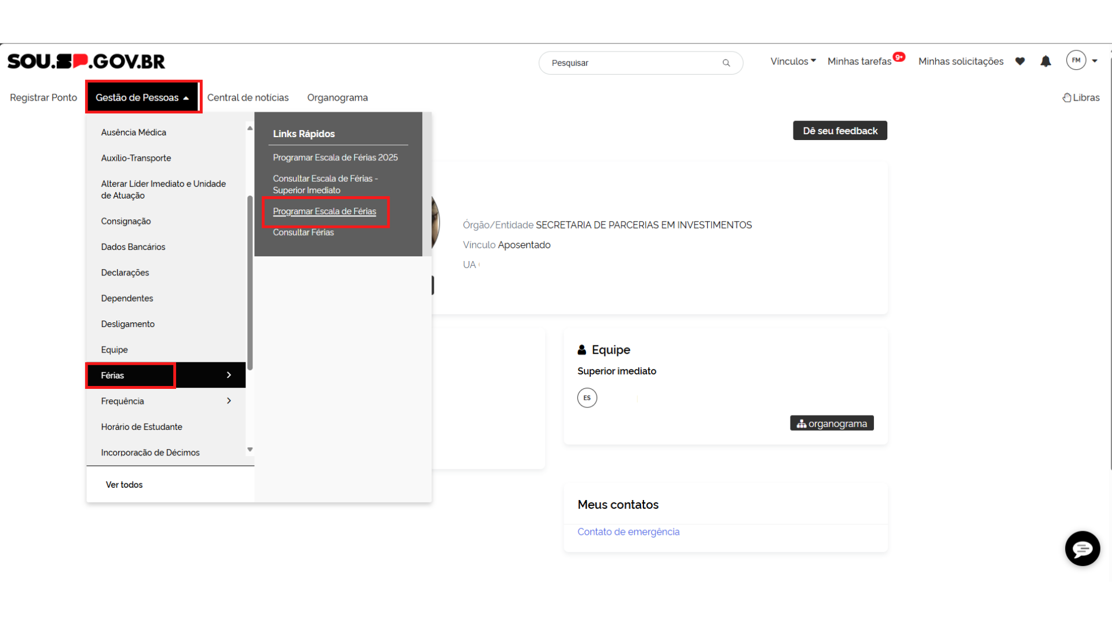Open the Organograma tab
Viewport: 1112px width, 625px height.
tap(337, 98)
